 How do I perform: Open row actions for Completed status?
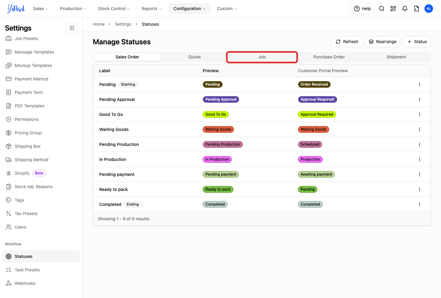[x=420, y=204]
